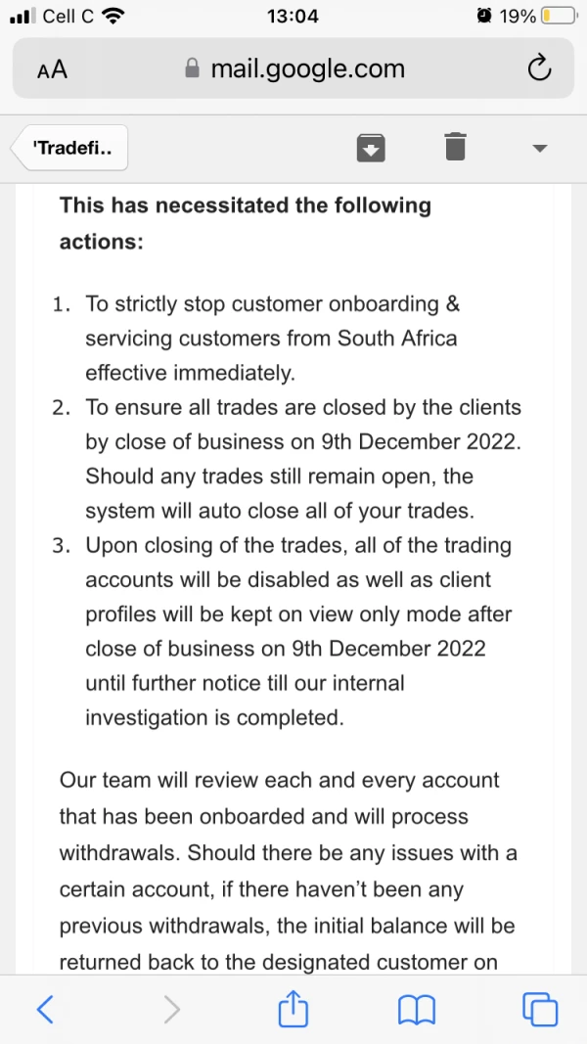Tap the padlock icon in the address bar
This screenshot has height=1044, width=587.
pyautogui.click(x=192, y=69)
